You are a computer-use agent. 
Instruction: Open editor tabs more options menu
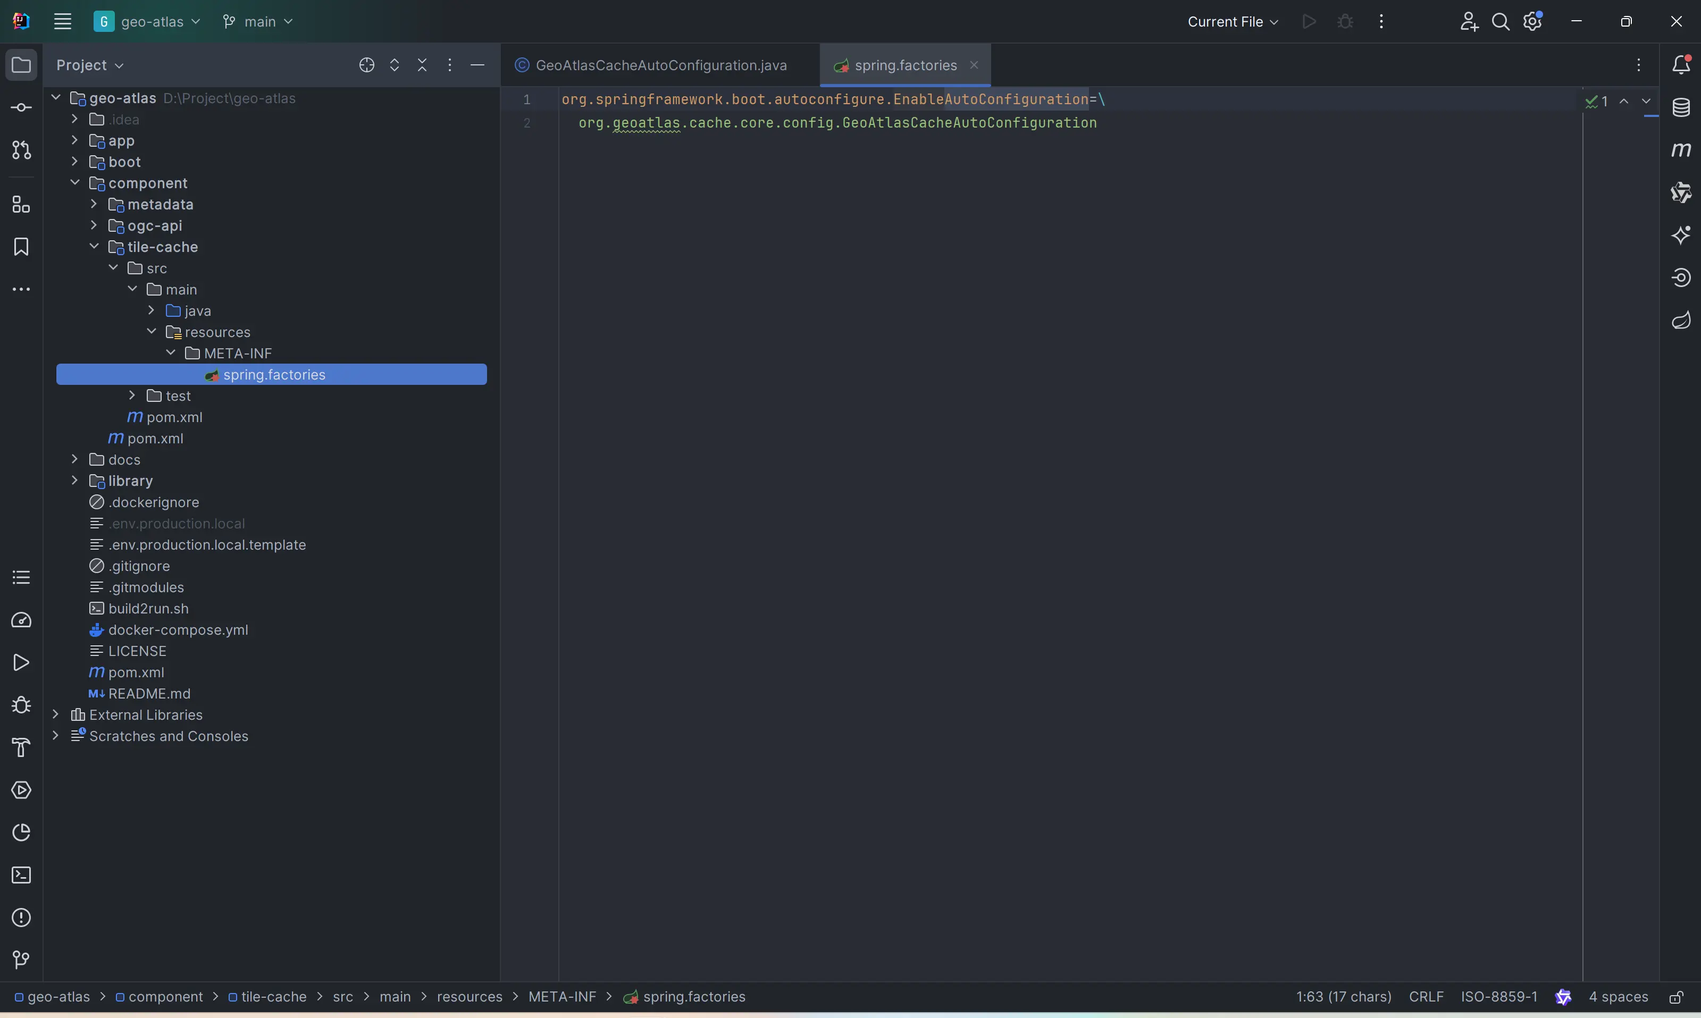tap(1639, 65)
